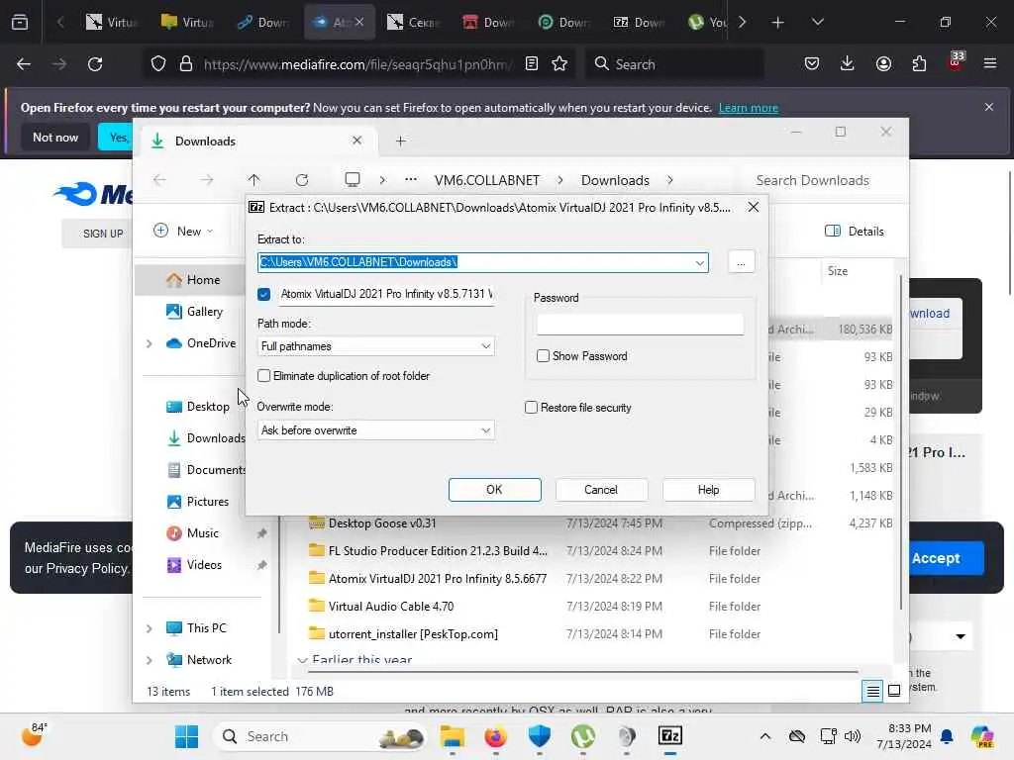Open the Overwrite mode dropdown
Screen dimensions: 1014x760
[x=375, y=430]
